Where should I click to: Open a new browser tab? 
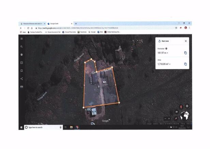click(x=76, y=24)
